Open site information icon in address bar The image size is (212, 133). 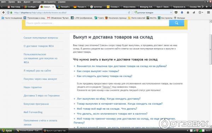8,12
